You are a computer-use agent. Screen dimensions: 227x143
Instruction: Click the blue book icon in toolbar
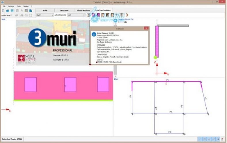[x=31, y=11]
